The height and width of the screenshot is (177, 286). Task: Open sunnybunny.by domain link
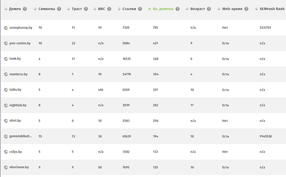point(21,28)
